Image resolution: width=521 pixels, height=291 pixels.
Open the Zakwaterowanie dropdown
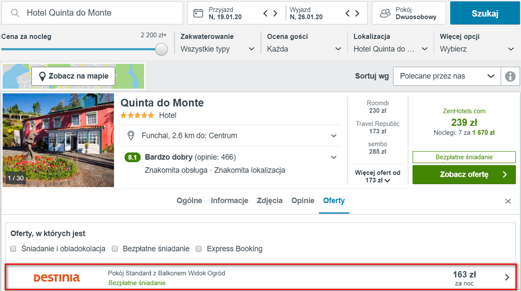point(217,49)
